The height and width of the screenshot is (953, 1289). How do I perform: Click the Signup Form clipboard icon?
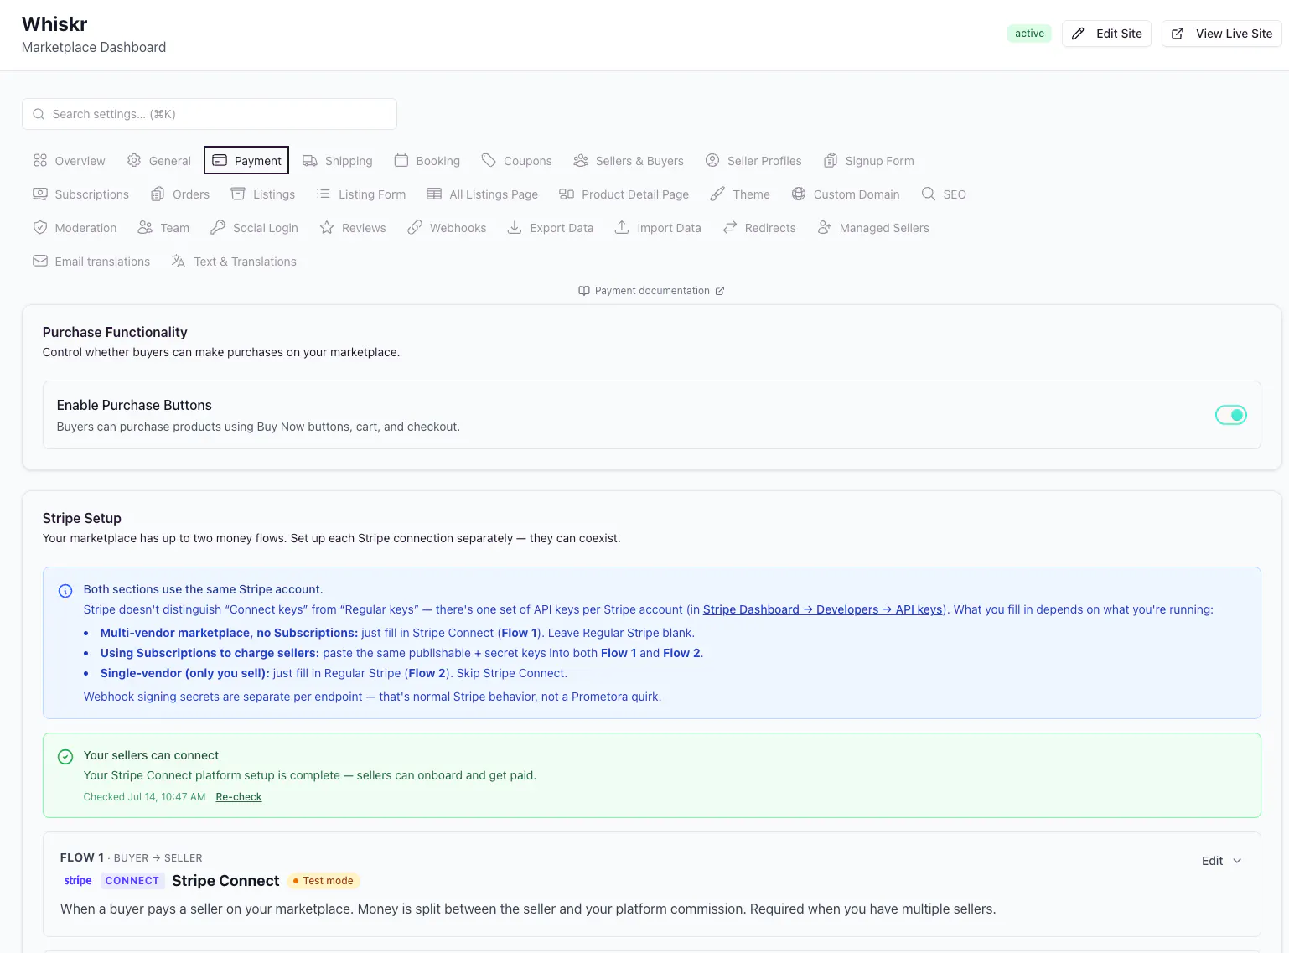[x=831, y=160]
